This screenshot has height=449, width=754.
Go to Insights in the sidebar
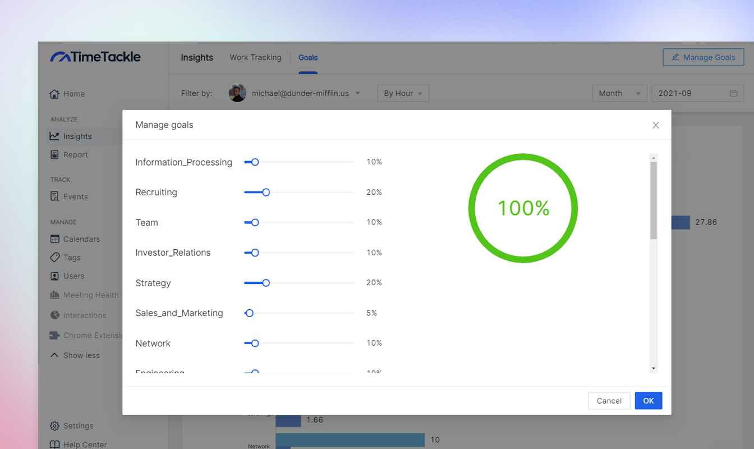(71, 136)
